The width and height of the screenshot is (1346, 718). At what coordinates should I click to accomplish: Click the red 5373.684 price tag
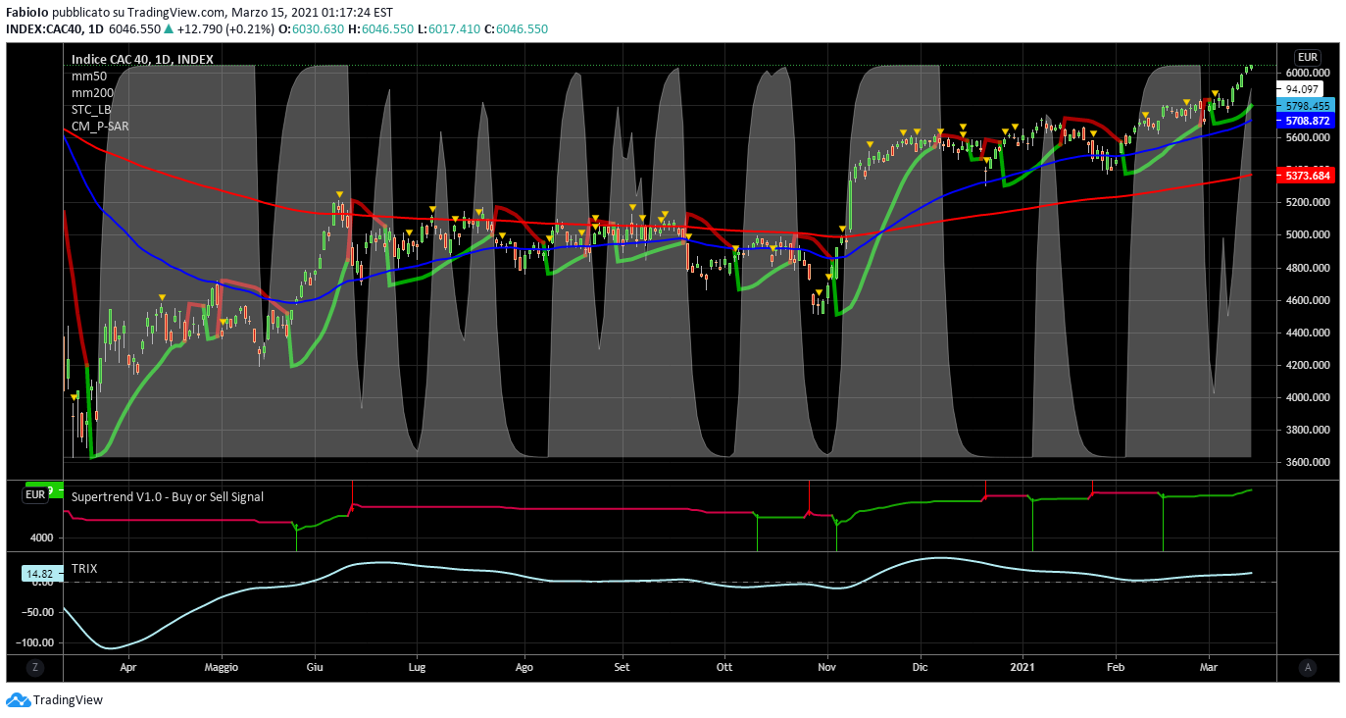pos(1308,176)
